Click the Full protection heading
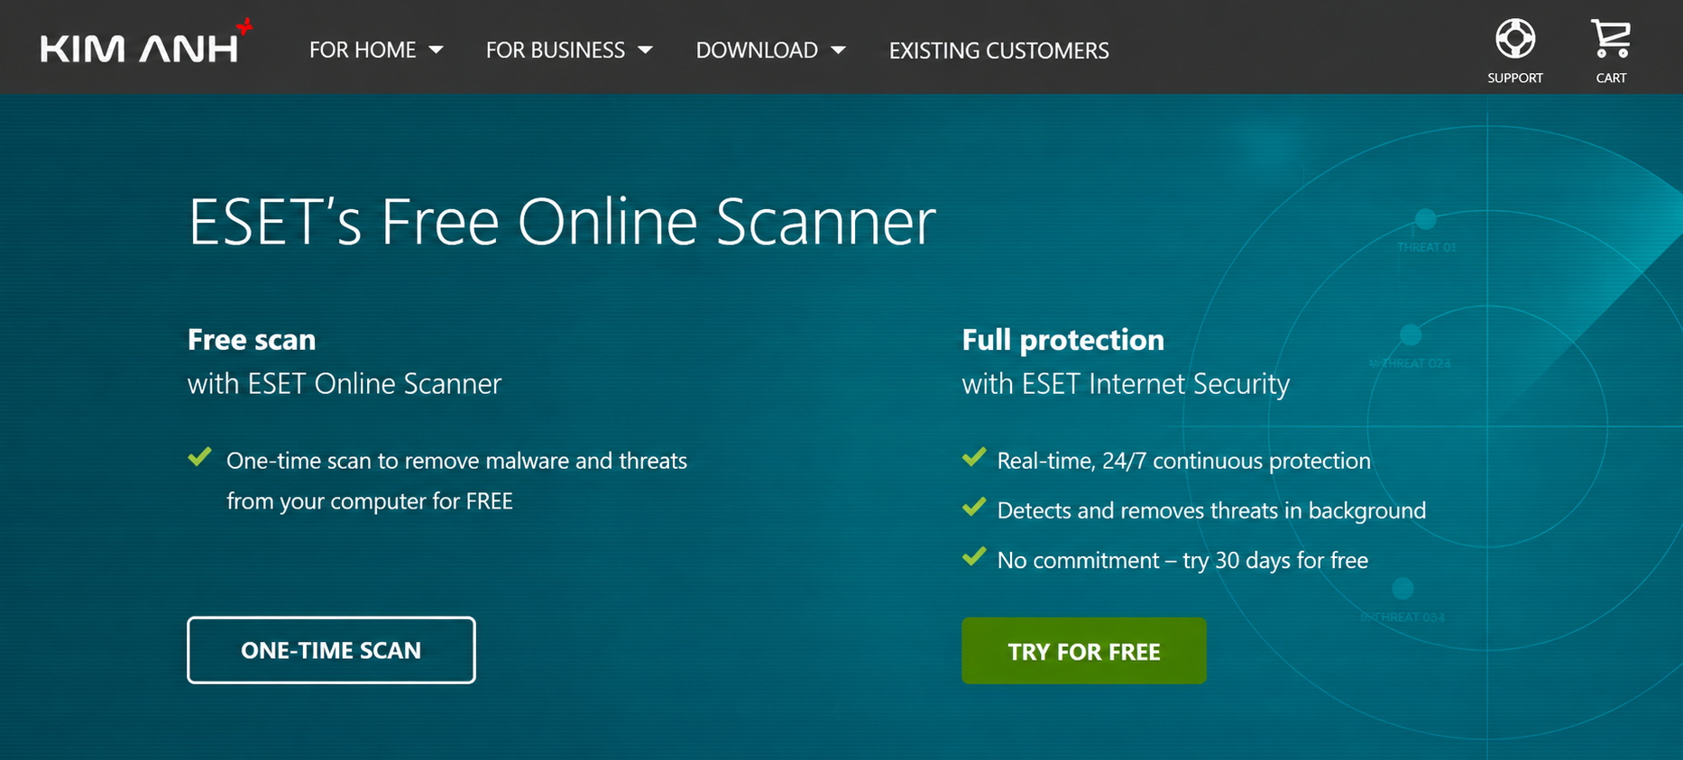 [1063, 340]
